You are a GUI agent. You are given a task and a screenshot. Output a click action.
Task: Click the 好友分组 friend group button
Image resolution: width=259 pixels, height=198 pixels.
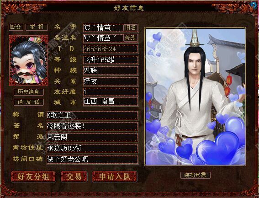coord(33,177)
